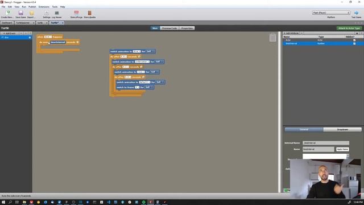Click the Apply Name button
The width and height of the screenshot is (364, 205).
click(x=342, y=149)
